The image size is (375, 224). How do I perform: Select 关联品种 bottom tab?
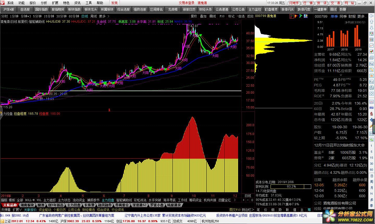coord(10,205)
